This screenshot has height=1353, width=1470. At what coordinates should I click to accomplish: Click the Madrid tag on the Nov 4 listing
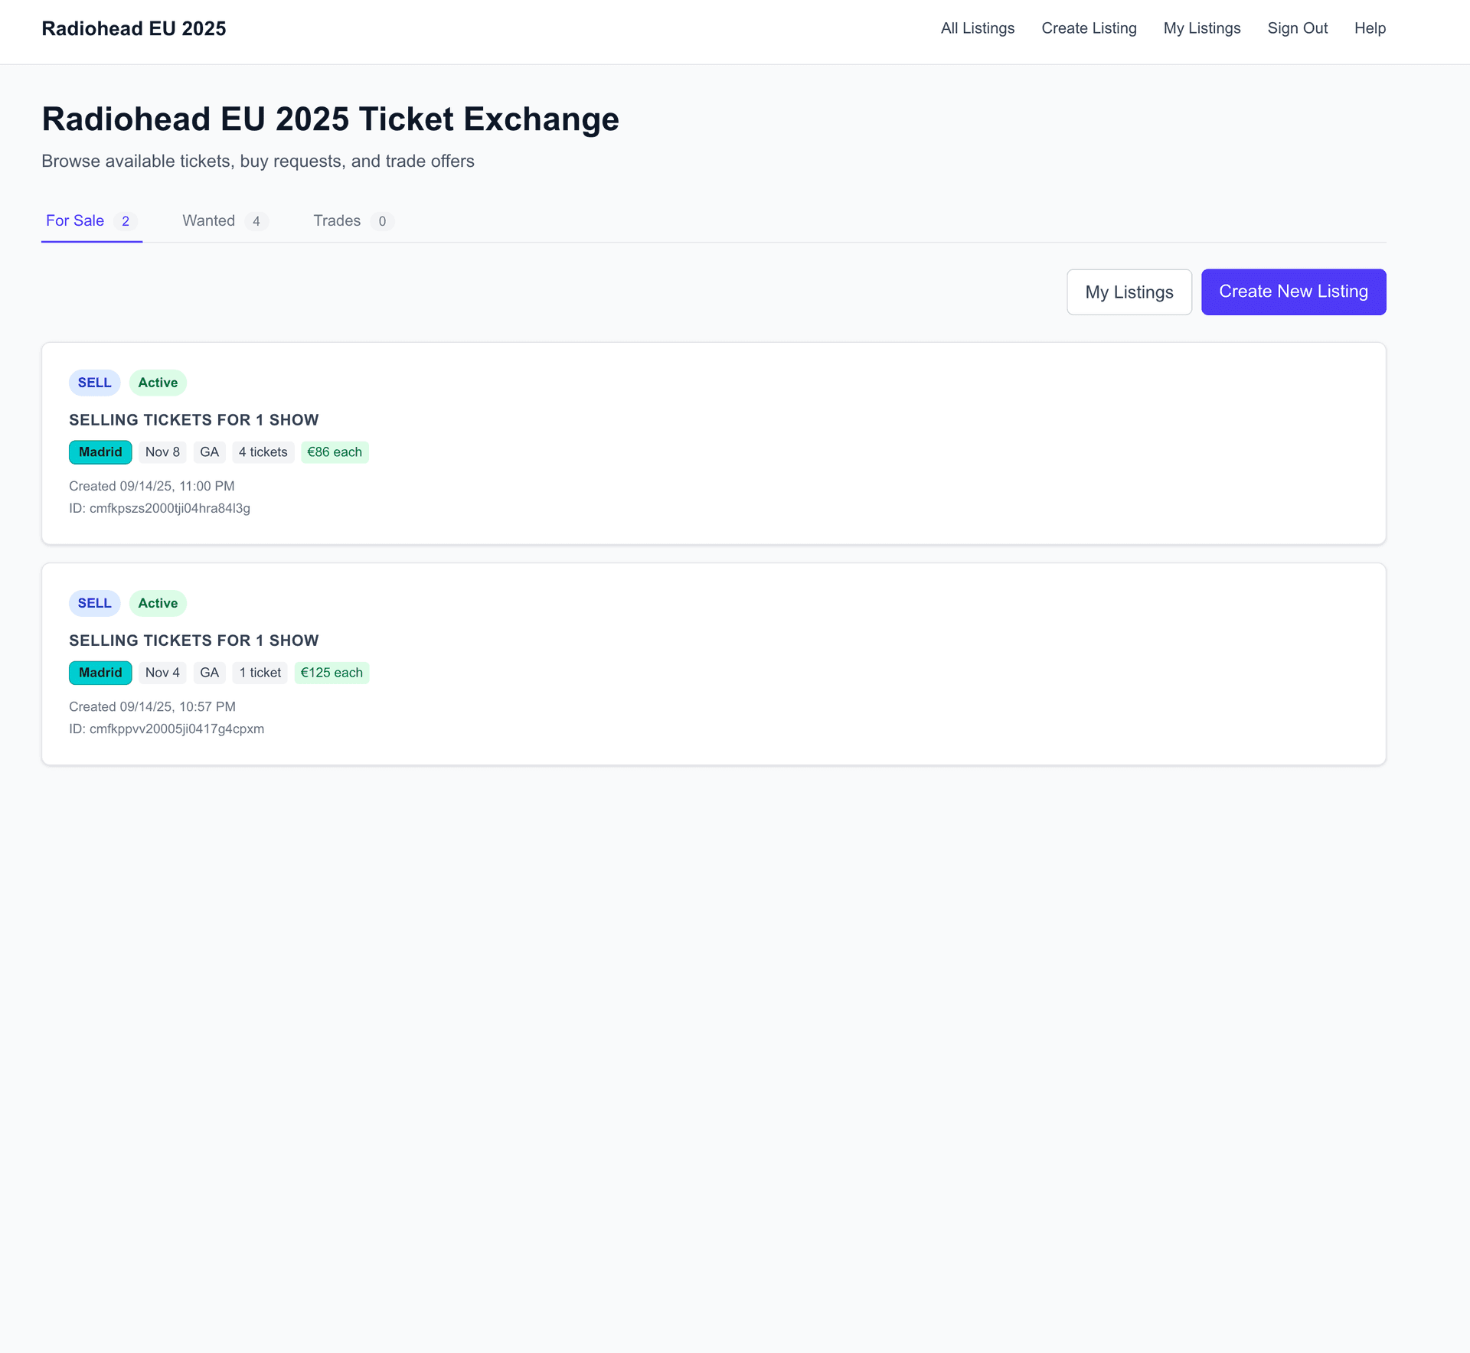point(100,673)
